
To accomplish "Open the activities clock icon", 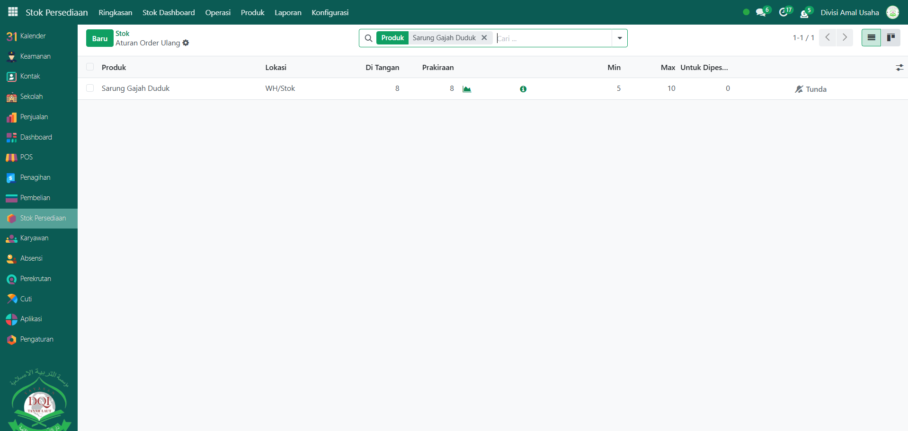I will [x=783, y=12].
